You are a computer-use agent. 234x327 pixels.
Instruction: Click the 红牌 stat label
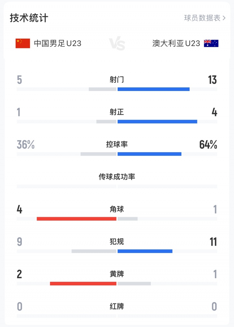coord(117,307)
